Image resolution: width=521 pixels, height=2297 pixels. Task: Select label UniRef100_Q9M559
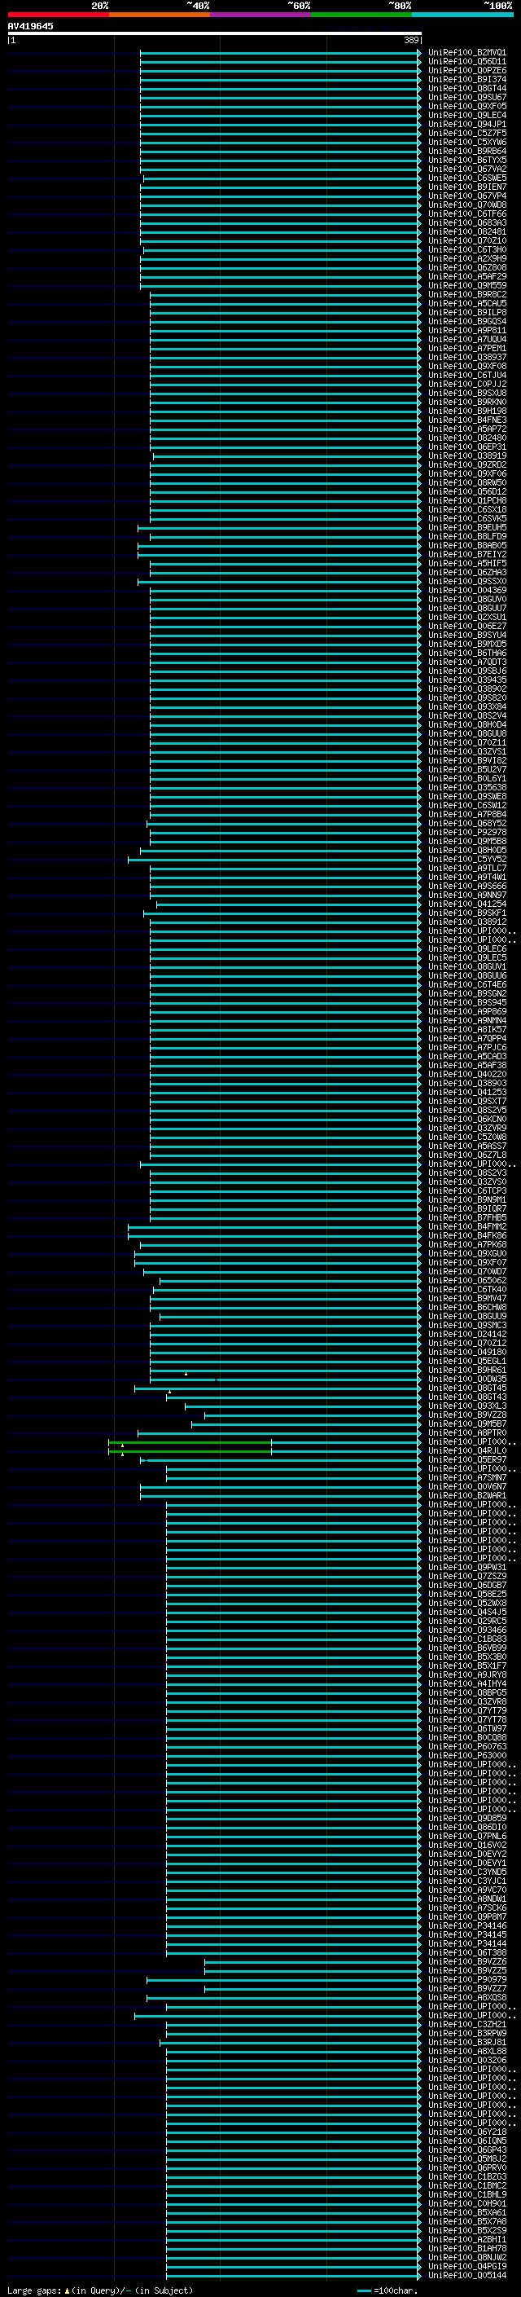click(x=467, y=285)
